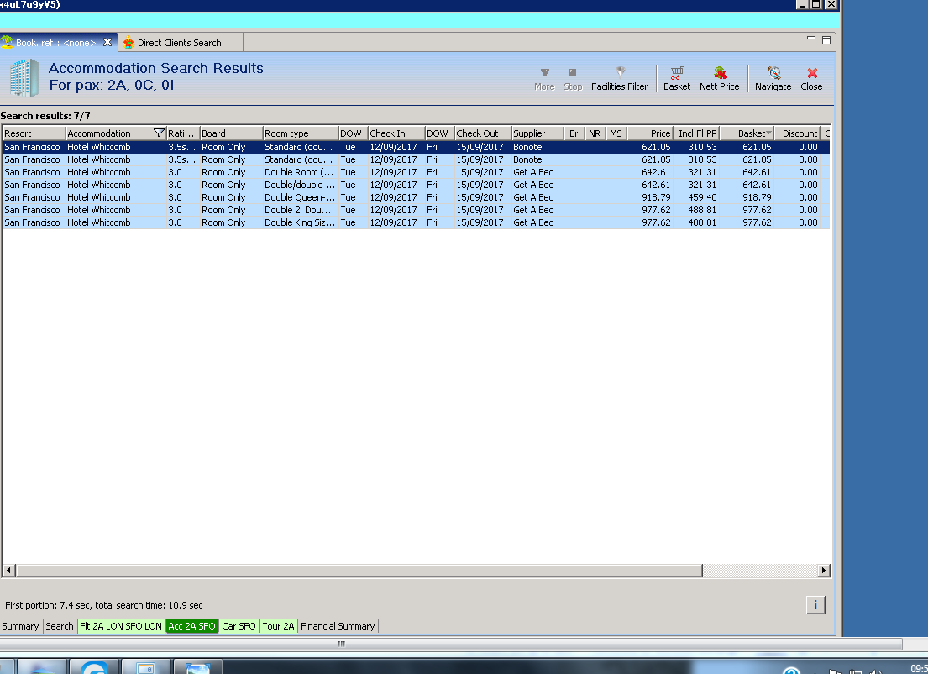Click the info button in status area

(815, 604)
